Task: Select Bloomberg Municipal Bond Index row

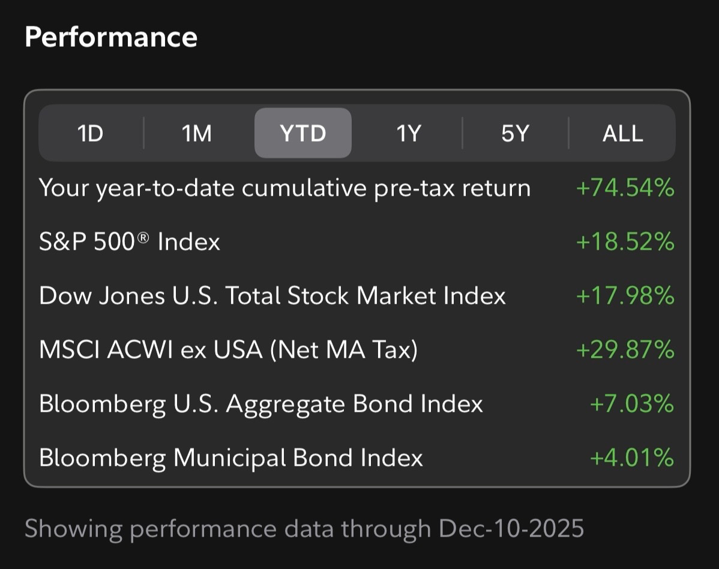Action: [356, 458]
